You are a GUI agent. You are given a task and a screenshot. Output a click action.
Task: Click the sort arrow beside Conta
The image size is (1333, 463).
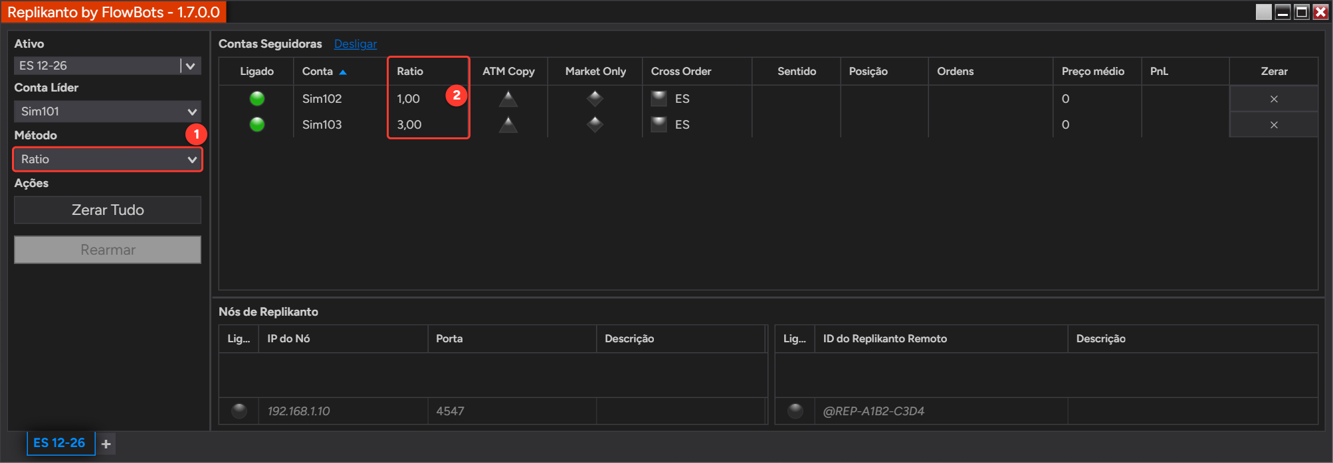tap(343, 72)
